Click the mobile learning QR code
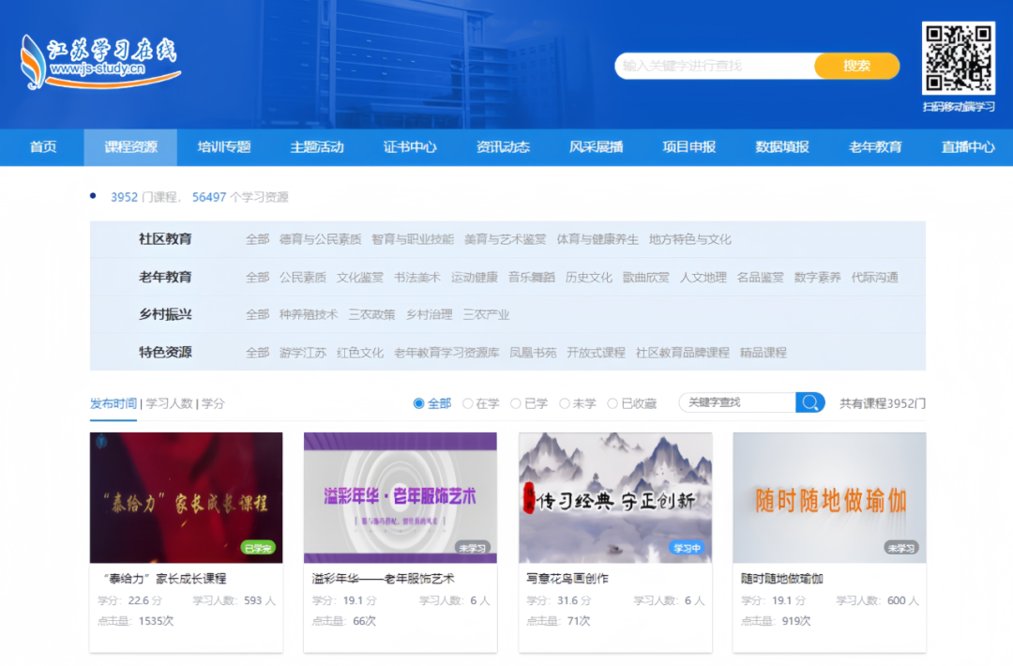The image size is (1013, 666). point(958,58)
